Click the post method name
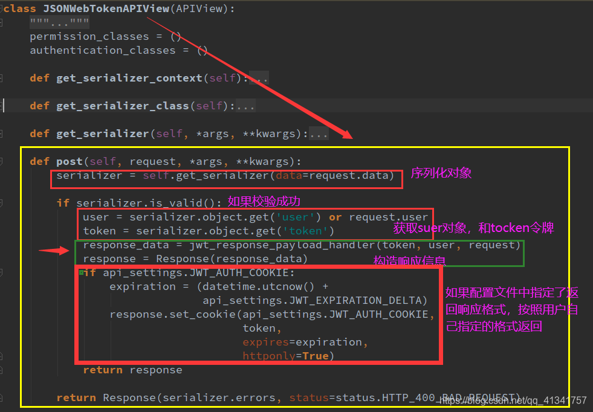This screenshot has width=593, height=412. click(x=70, y=162)
